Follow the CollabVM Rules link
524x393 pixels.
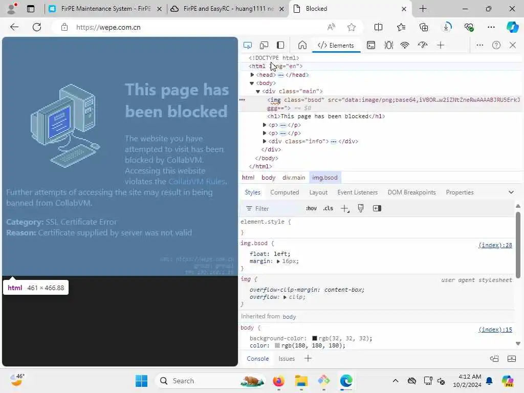[x=197, y=182]
